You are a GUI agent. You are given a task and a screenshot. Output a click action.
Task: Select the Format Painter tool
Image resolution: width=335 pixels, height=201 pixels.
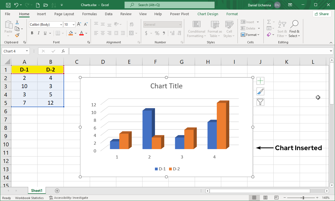coord(17,35)
